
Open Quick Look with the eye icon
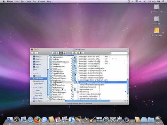74,53
